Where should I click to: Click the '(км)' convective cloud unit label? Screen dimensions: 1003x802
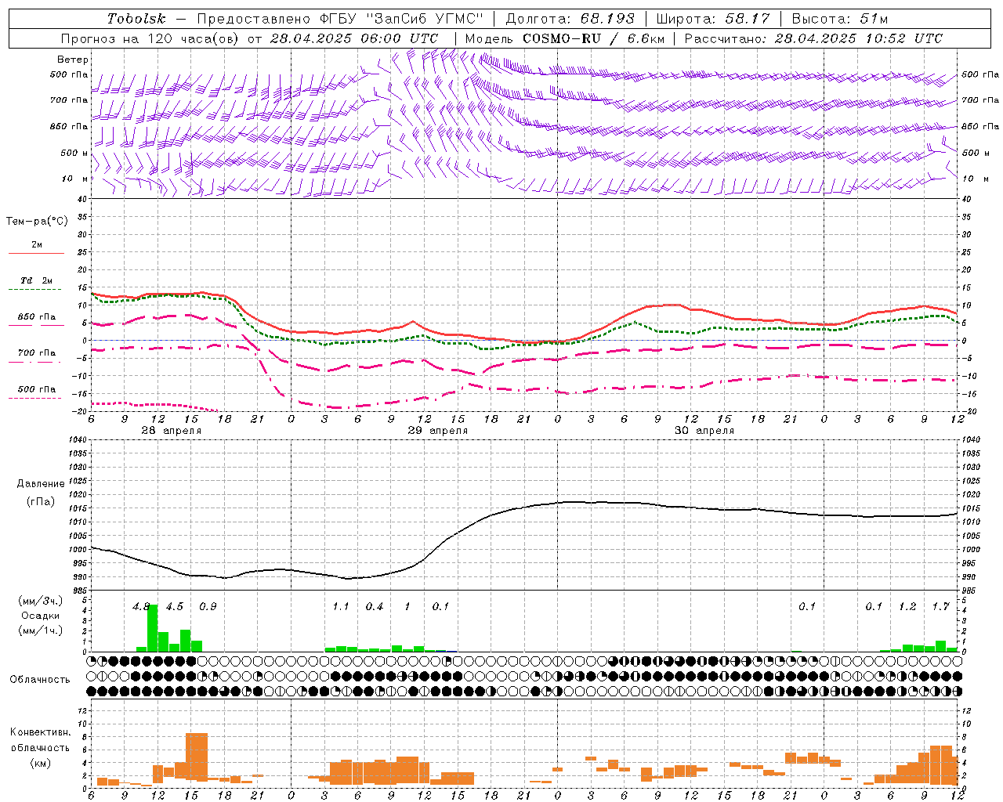point(41,763)
